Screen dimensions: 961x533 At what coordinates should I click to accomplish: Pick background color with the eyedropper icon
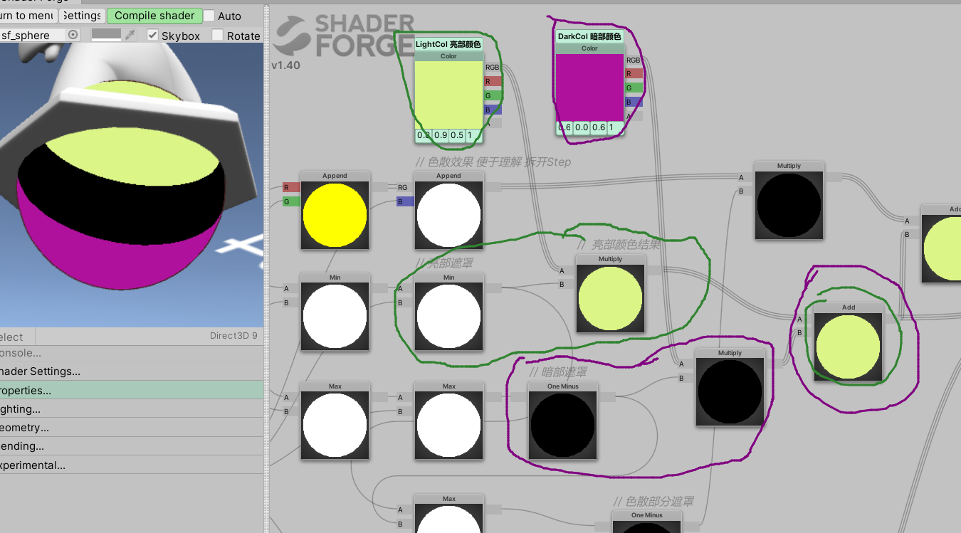click(130, 34)
